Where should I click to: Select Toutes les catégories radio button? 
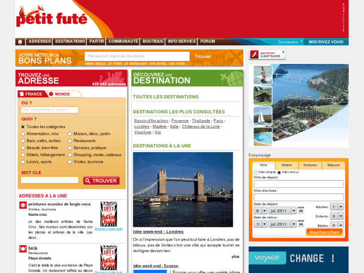(x=23, y=127)
